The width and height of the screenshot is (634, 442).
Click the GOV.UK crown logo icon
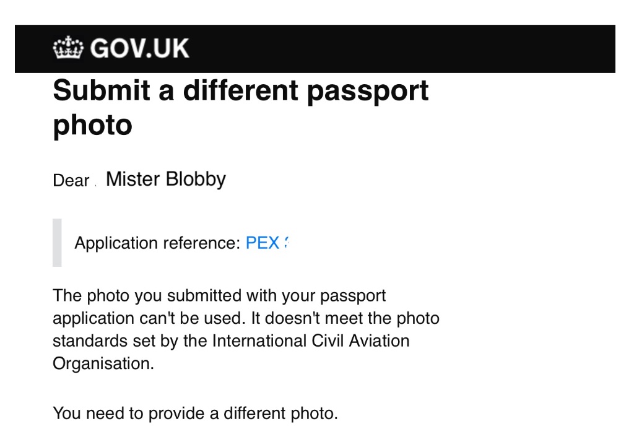click(x=68, y=48)
